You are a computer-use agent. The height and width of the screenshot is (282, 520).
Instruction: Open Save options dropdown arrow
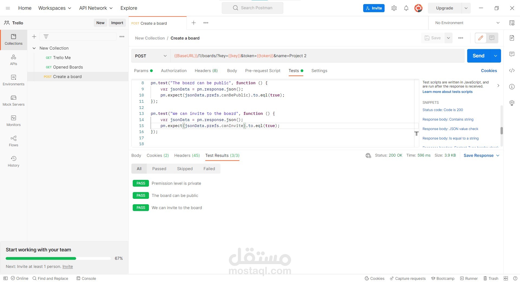coord(448,38)
